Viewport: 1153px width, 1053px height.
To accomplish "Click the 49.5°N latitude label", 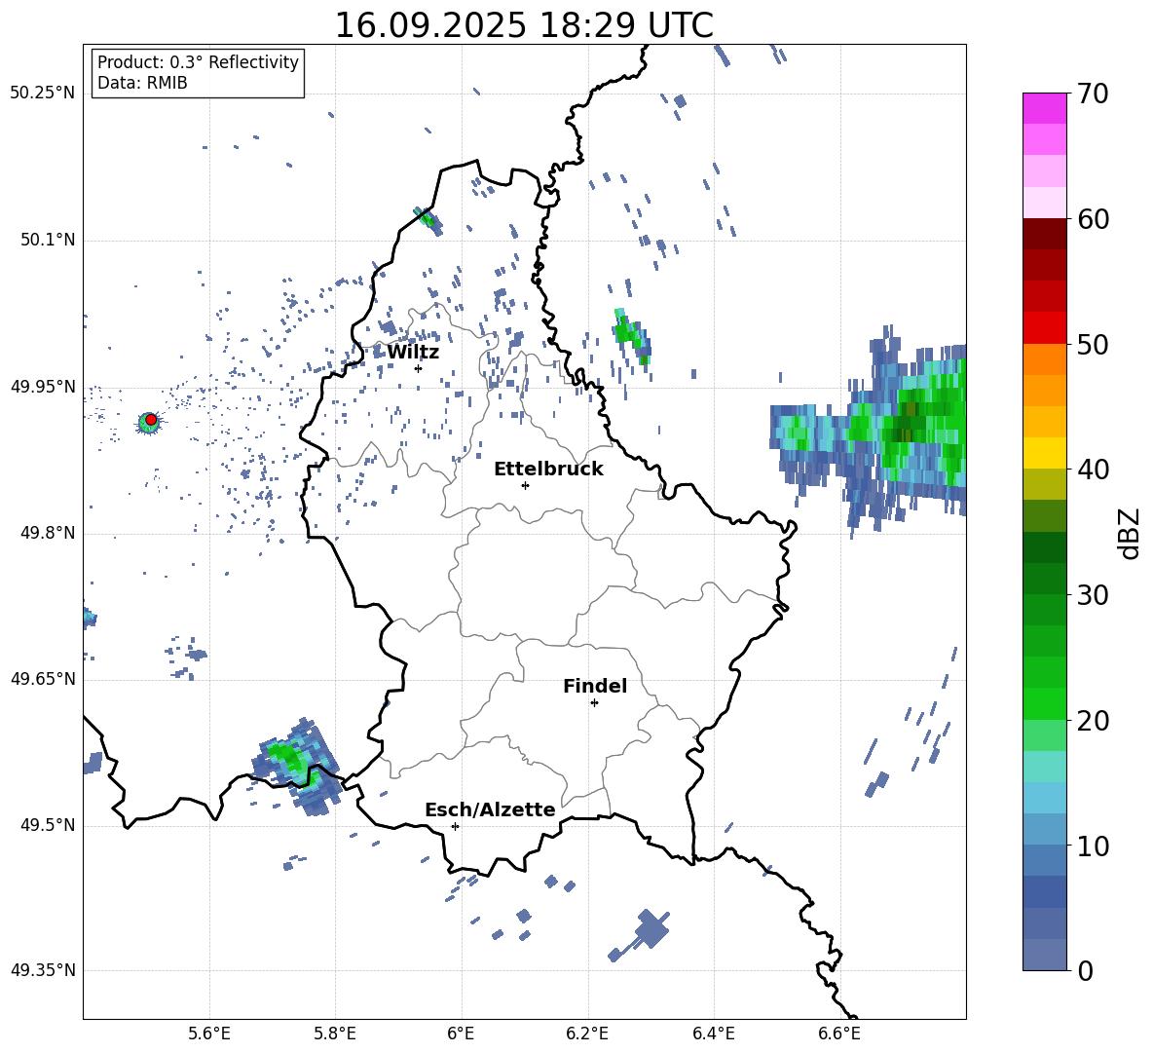I will 48,826.
